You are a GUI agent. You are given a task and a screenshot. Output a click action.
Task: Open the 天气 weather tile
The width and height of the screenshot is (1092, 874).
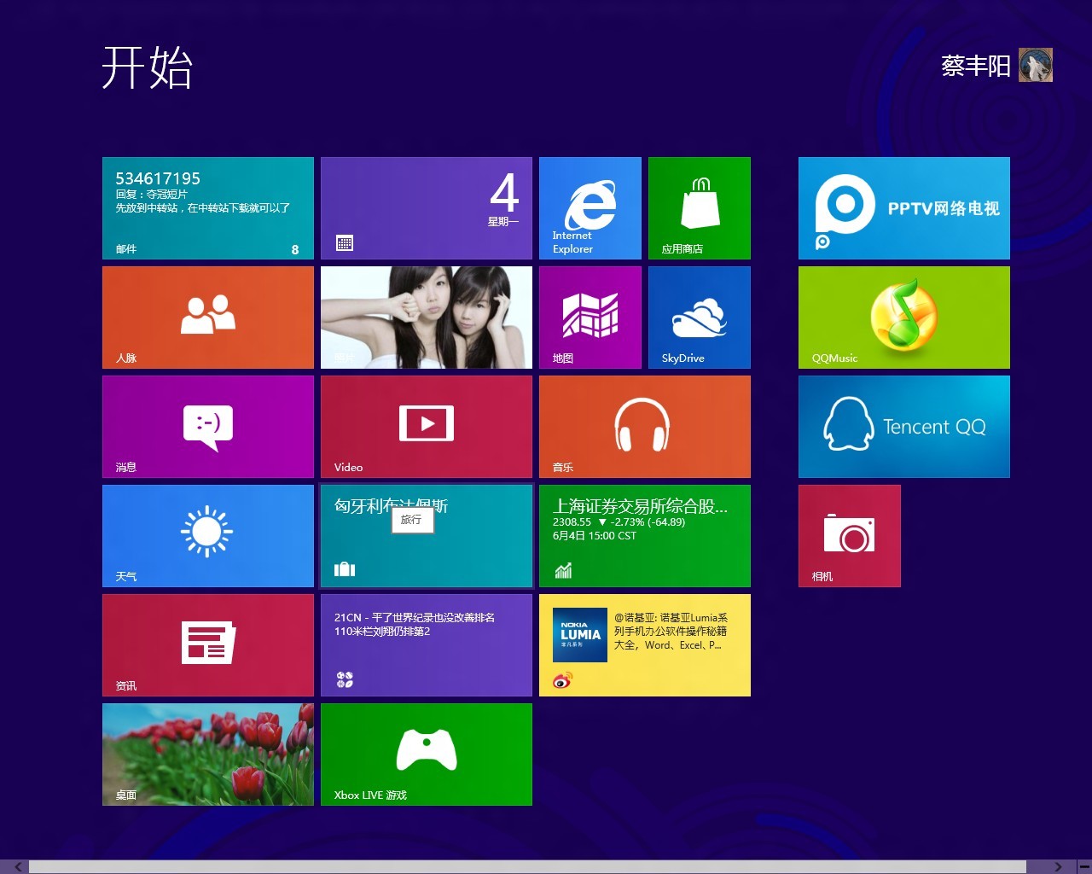(x=208, y=536)
